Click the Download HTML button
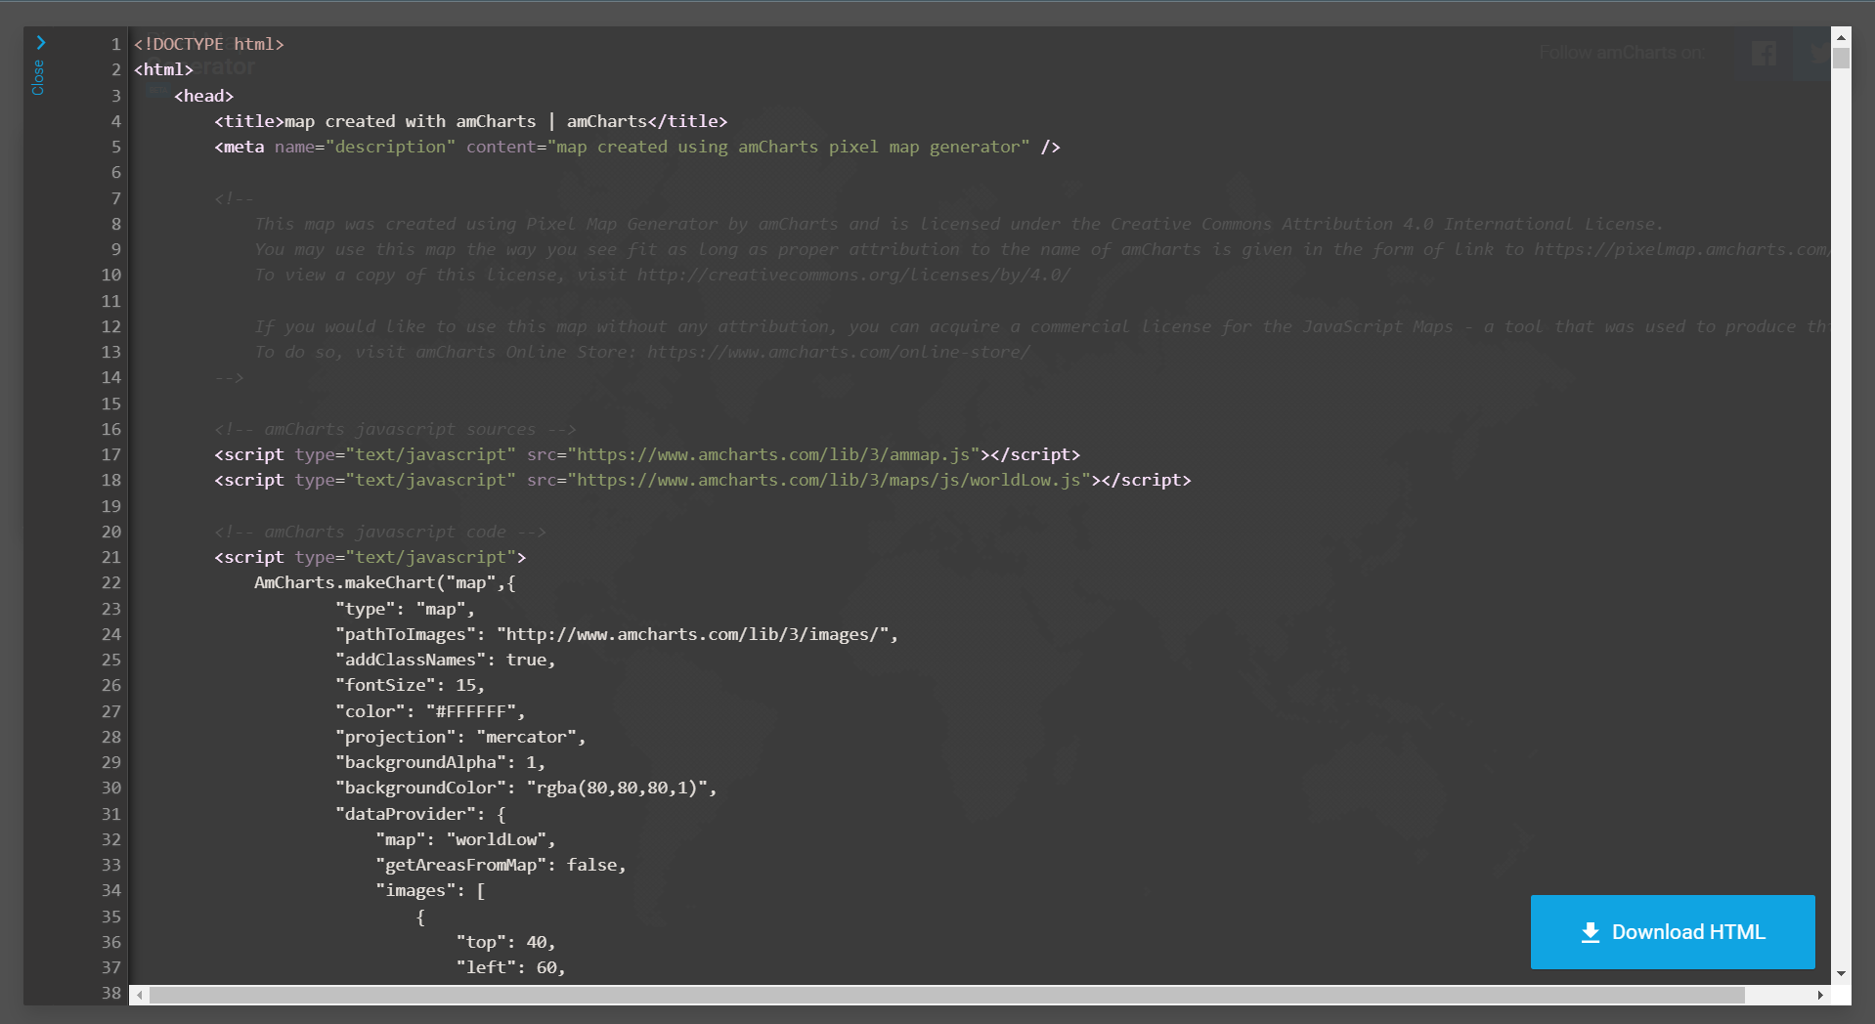1875x1024 pixels. pos(1673,932)
